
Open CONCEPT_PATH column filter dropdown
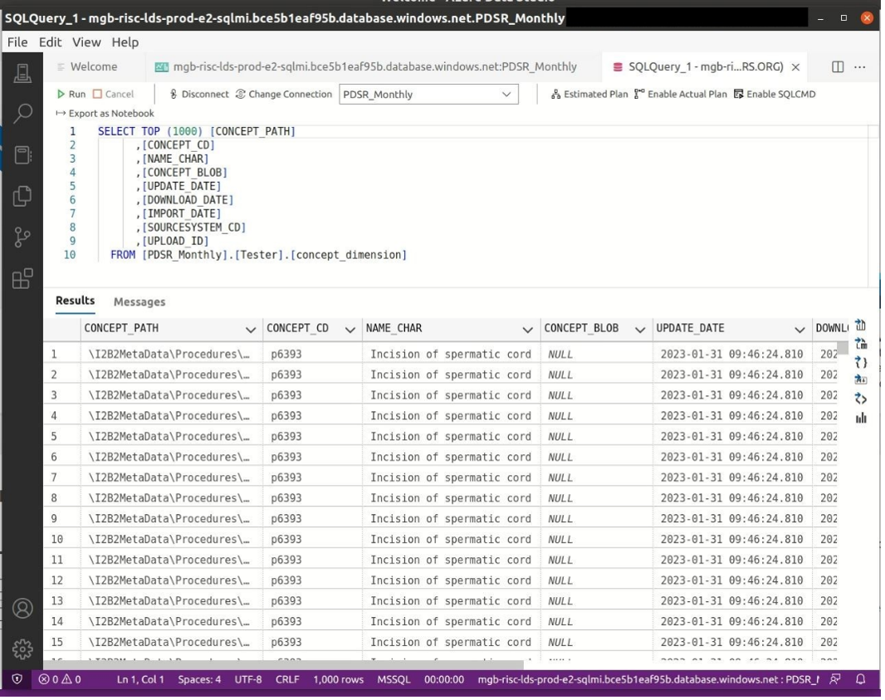point(251,330)
